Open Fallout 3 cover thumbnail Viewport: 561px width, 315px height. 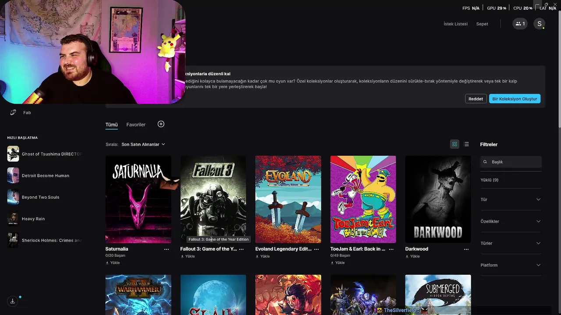click(x=213, y=199)
